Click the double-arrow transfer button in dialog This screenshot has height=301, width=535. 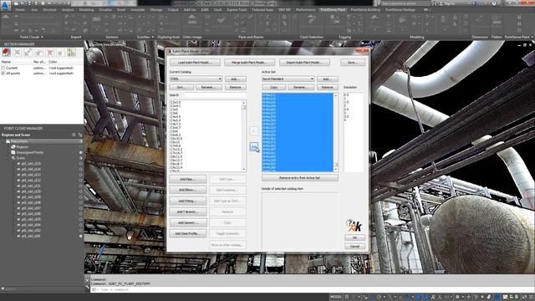pos(253,147)
